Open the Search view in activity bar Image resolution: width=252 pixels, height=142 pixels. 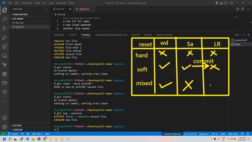[x=4, y=19]
